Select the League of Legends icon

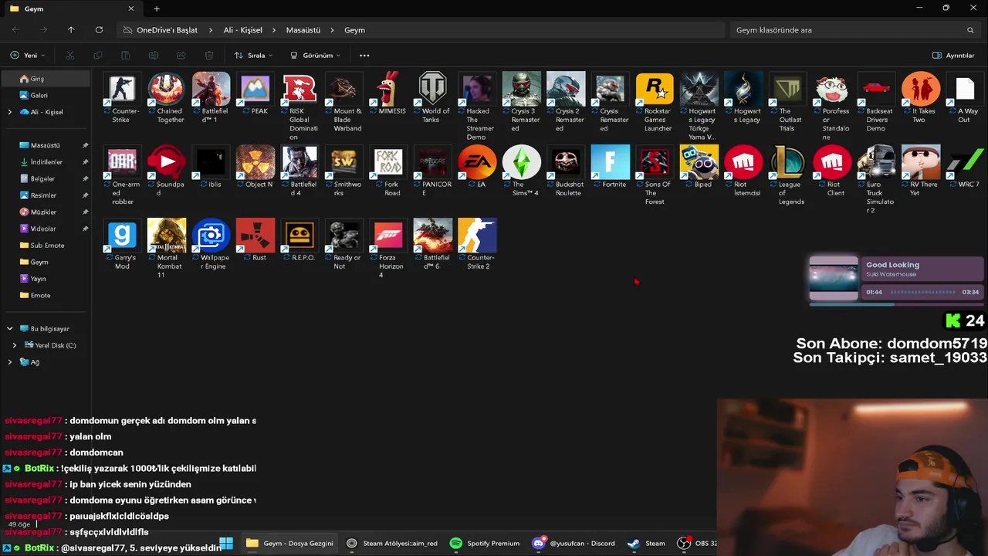click(x=788, y=161)
